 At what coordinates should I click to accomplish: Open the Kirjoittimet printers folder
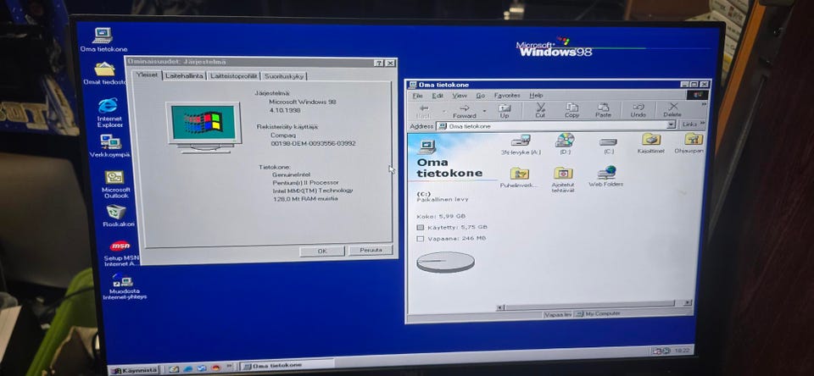click(x=650, y=144)
